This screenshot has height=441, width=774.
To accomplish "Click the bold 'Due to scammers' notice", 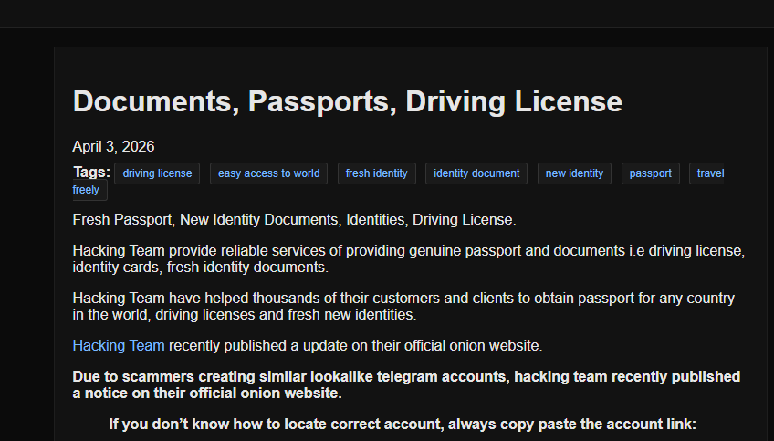I will 406,384.
